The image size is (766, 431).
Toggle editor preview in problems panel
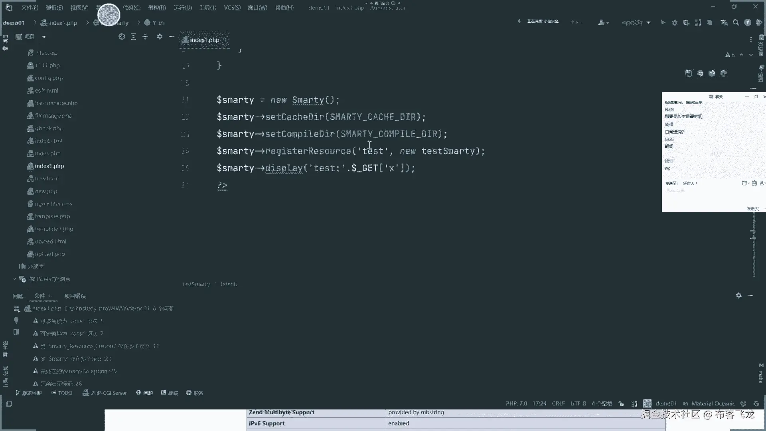(16, 332)
